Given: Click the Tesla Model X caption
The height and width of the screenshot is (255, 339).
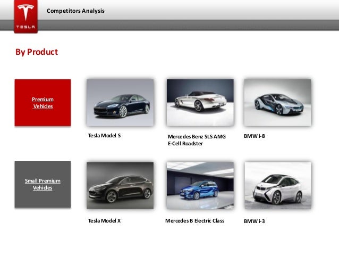Looking at the screenshot, I should click(x=104, y=219).
